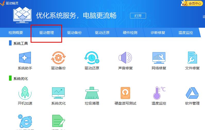Click the 开机加速 label text
205x130 pixels.
25,103
